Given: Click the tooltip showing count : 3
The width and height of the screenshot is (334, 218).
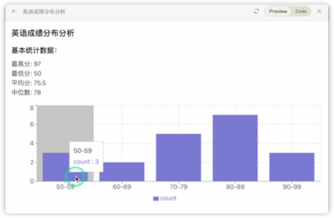Looking at the screenshot, I should (x=86, y=157).
